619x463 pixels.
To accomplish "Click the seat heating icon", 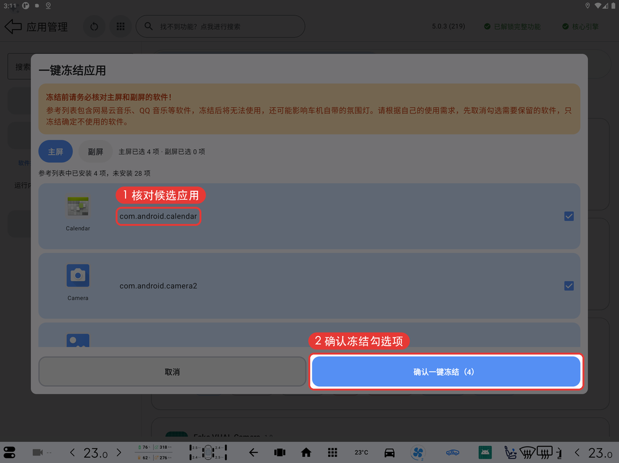I will point(511,452).
